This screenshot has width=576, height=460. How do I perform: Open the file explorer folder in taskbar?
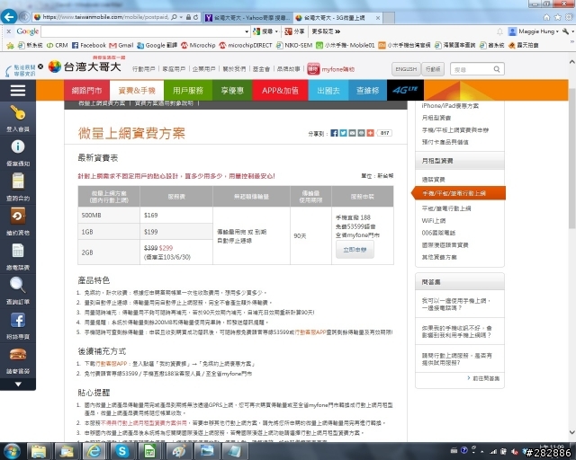39,451
